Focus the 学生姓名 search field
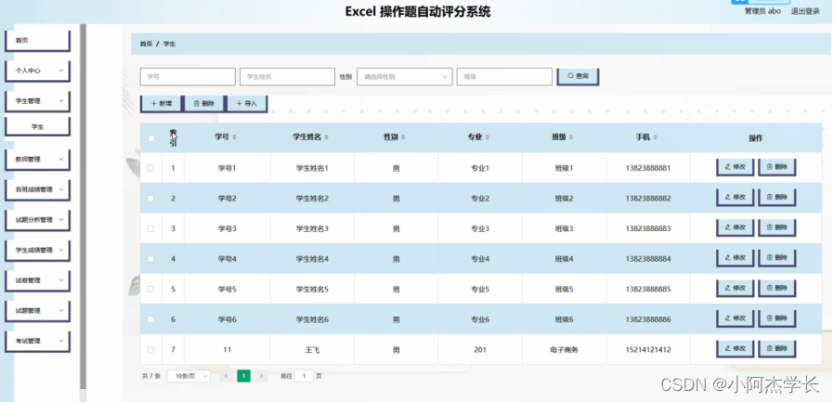This screenshot has height=402, width=834. pos(287,76)
